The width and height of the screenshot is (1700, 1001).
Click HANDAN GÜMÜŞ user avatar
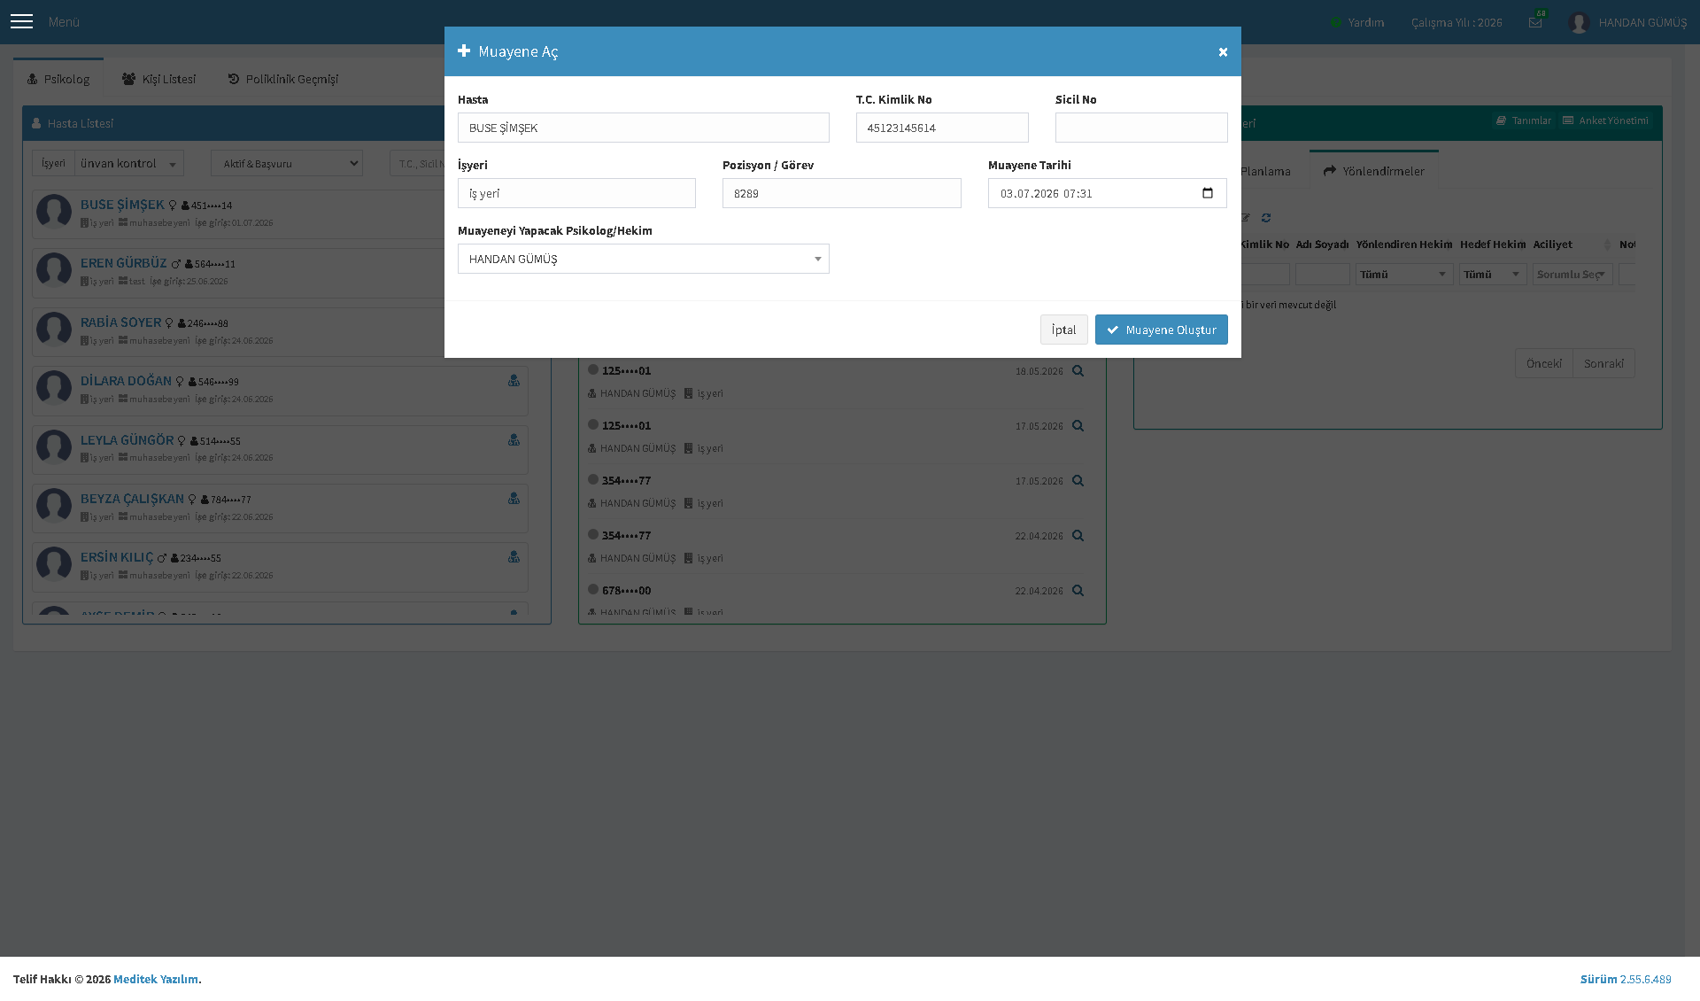tap(1579, 23)
